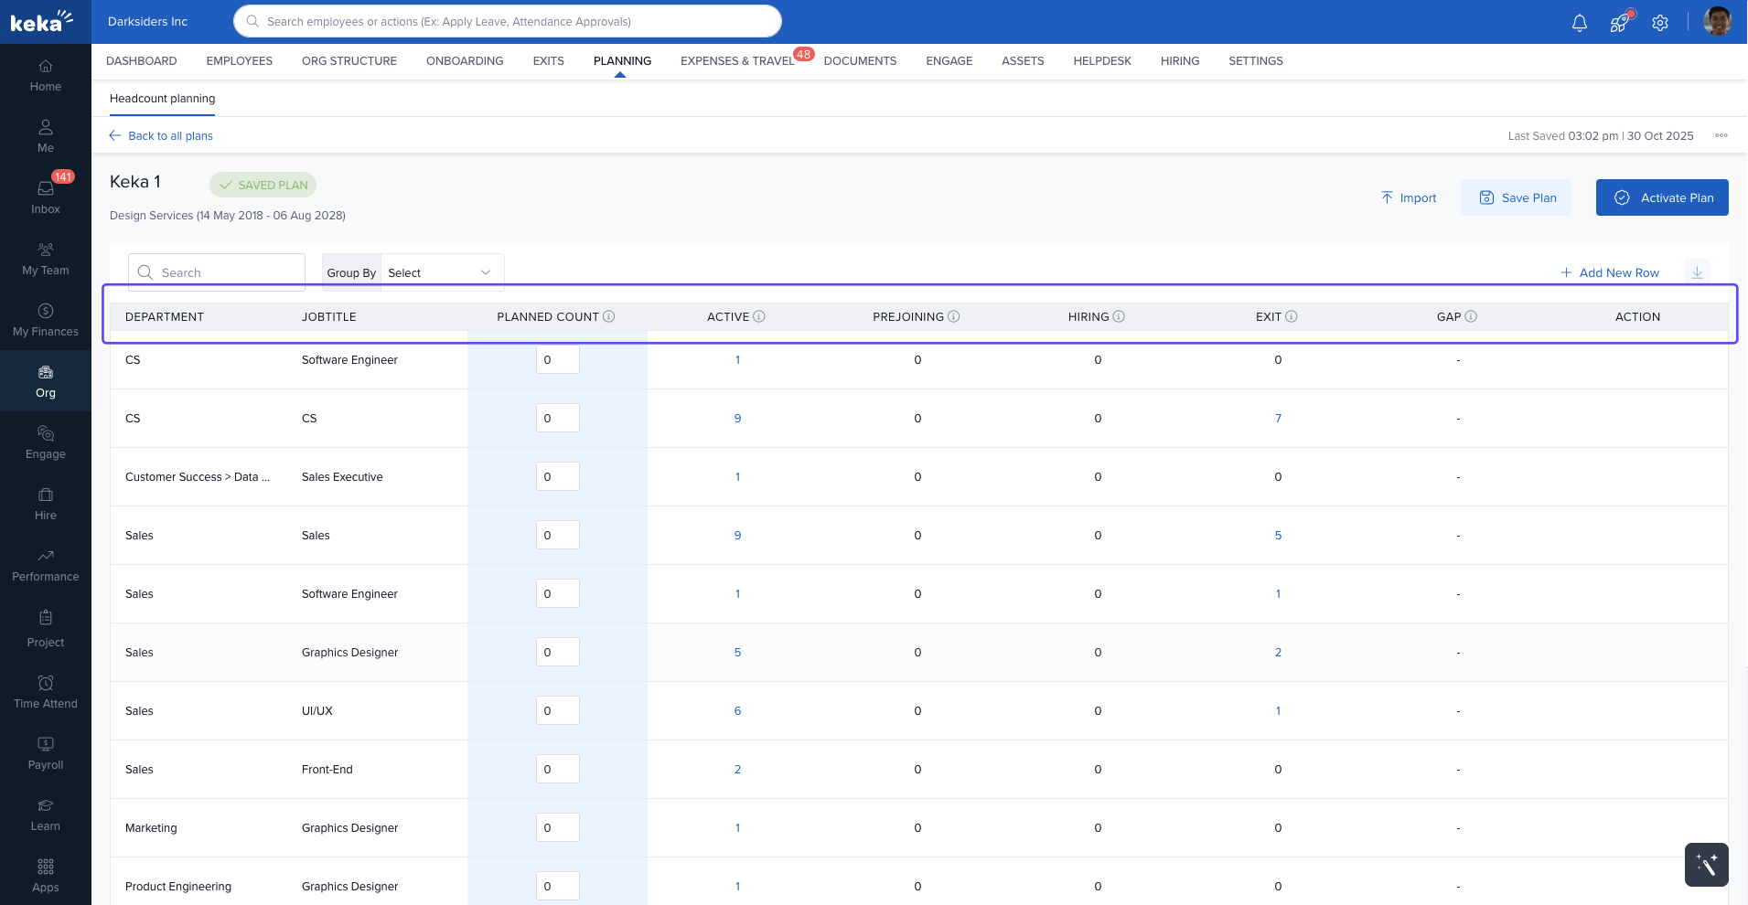
Task: Open the Expenses & Travel tab
Action: click(x=737, y=61)
